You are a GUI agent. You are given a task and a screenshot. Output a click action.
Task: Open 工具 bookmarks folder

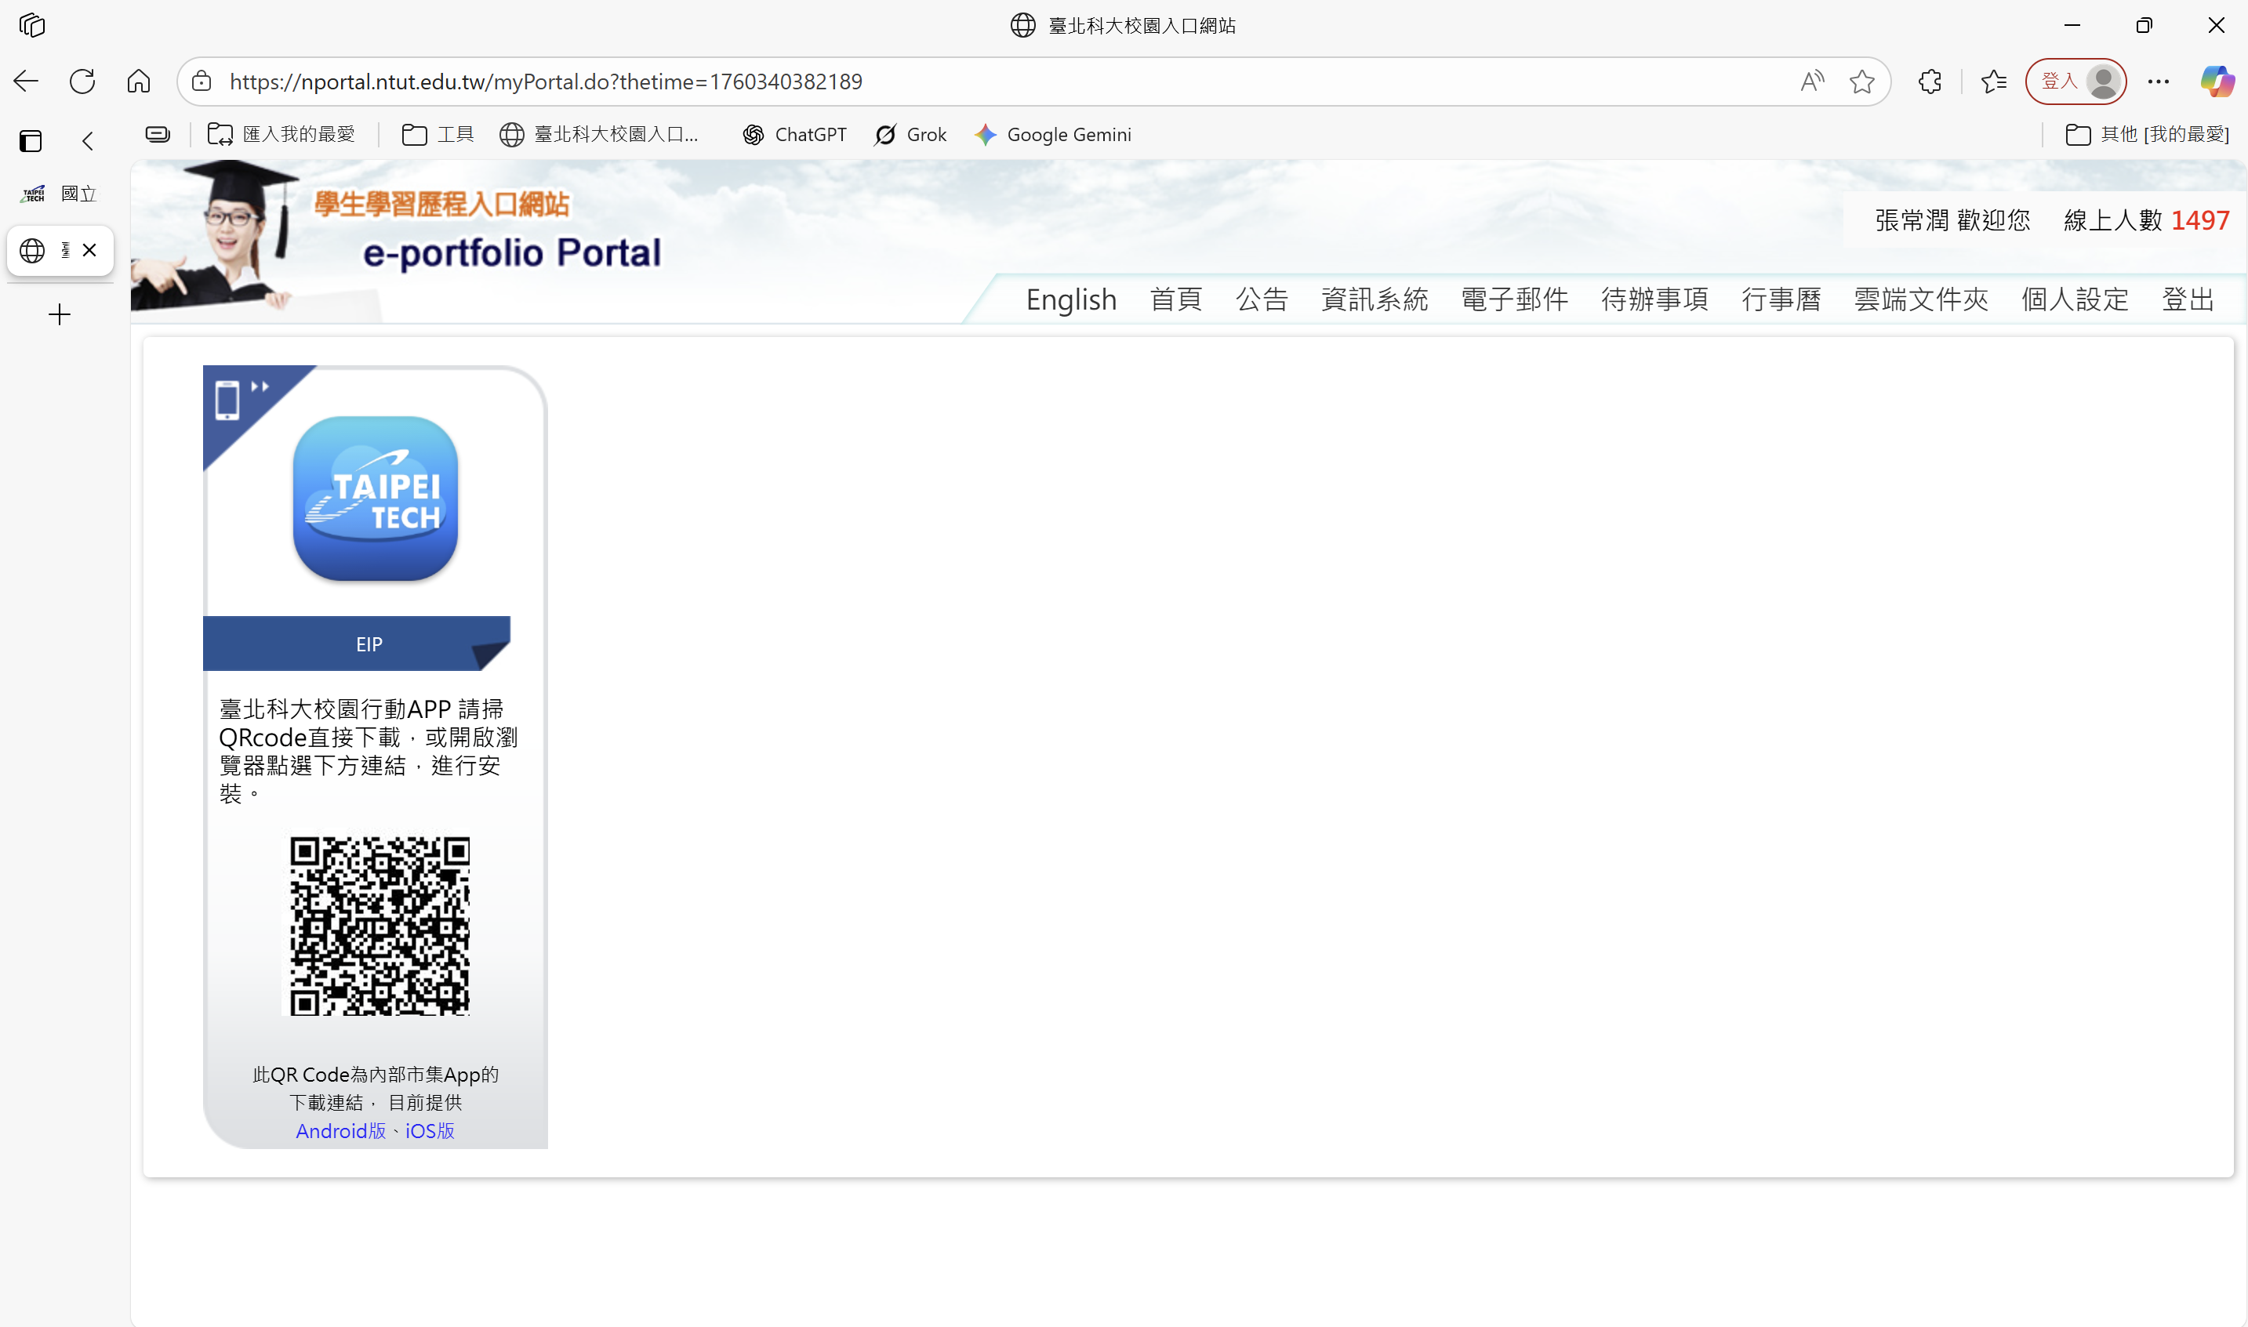(x=438, y=134)
